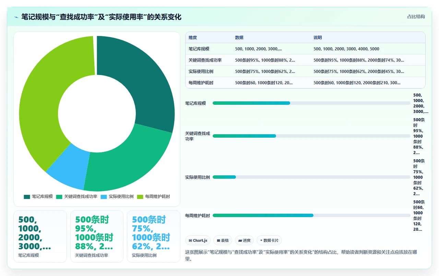This screenshot has width=439, height=276.
Task: Click description cell starting 500条时75%
Action: [x=359, y=71]
